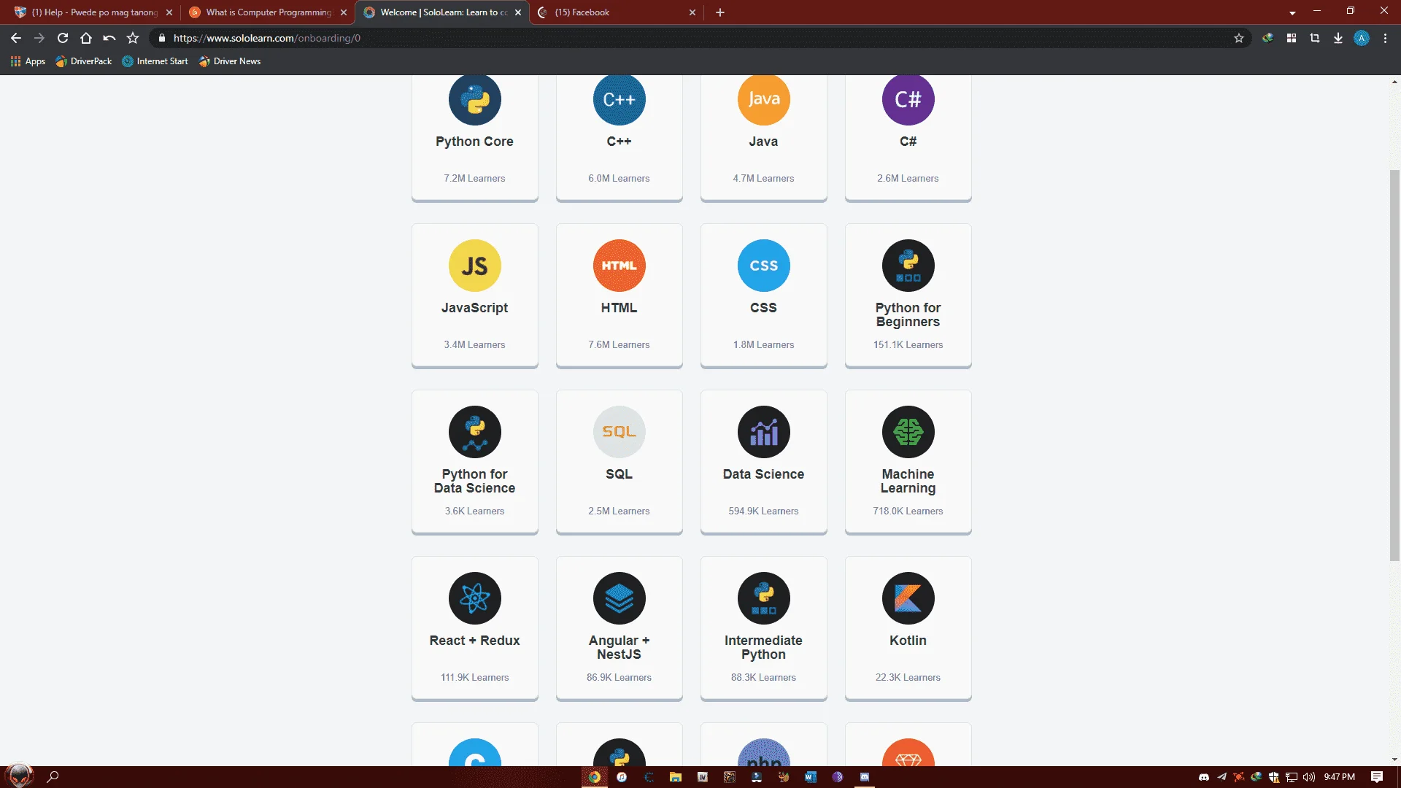Open the Internet Start bookmark

click(155, 61)
